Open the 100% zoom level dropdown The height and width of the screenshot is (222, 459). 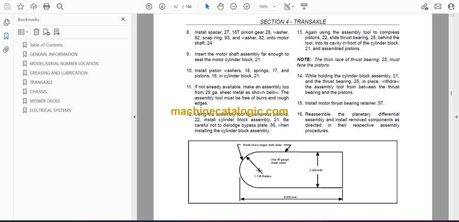click(x=267, y=7)
